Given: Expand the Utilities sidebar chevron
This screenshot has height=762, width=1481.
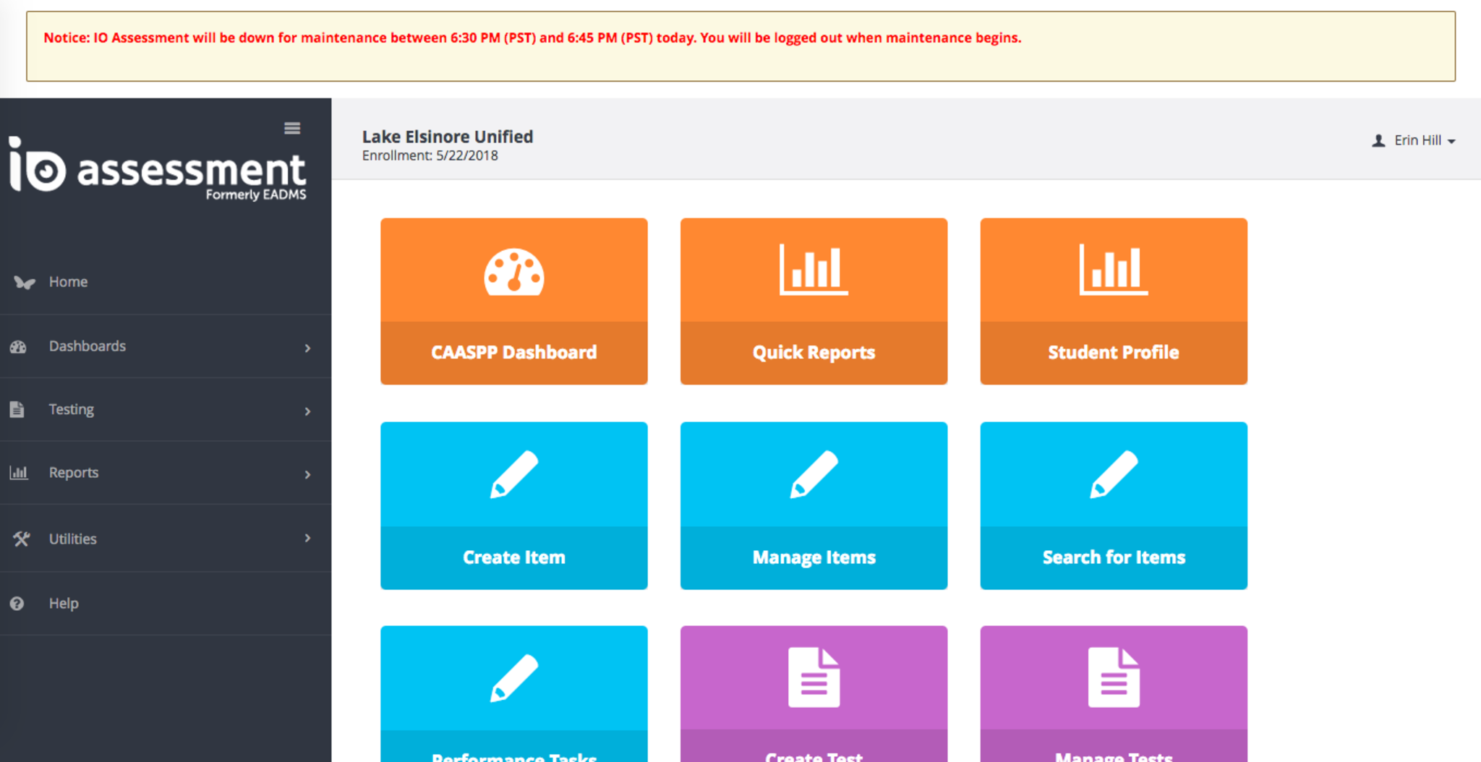Looking at the screenshot, I should pyautogui.click(x=307, y=538).
